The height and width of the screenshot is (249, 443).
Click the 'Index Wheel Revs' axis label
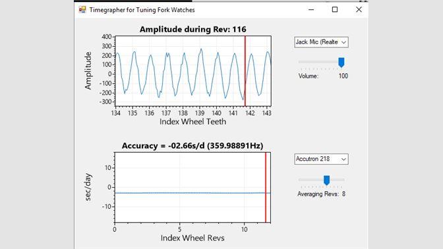click(x=192, y=238)
